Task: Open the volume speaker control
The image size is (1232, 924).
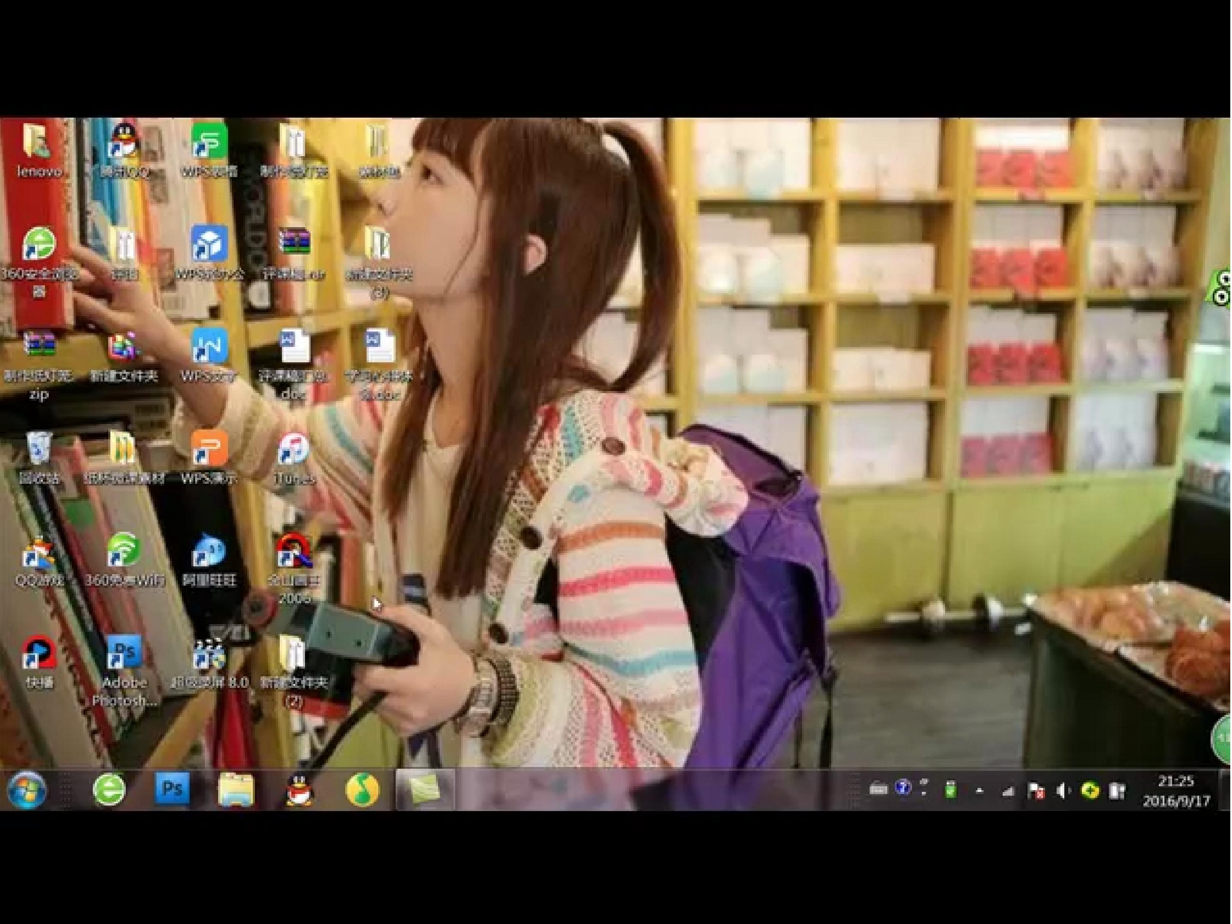Action: (1063, 791)
